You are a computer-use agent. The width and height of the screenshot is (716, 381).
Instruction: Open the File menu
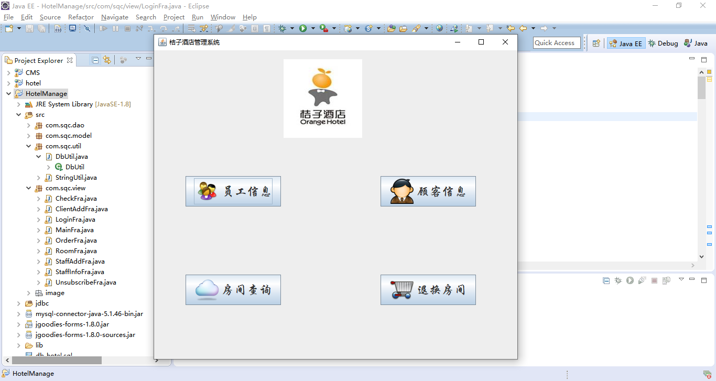[8, 17]
